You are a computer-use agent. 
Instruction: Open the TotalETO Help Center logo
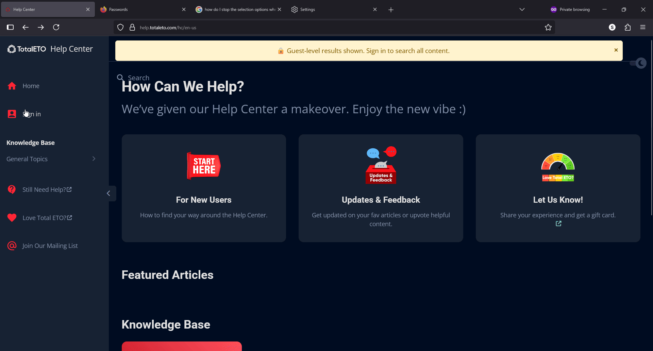(x=50, y=49)
